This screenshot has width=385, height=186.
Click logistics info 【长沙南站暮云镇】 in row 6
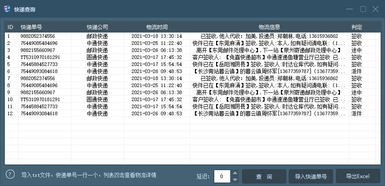269,72
